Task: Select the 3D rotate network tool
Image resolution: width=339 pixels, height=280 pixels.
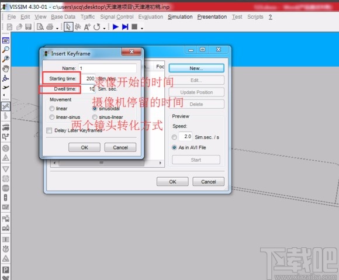Action: 6,78
